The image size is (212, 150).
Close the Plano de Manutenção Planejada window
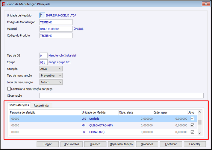point(206,4)
